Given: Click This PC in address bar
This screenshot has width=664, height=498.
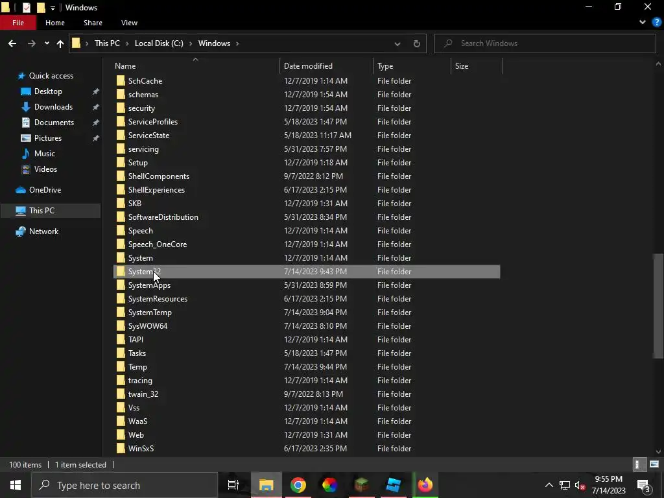Looking at the screenshot, I should pyautogui.click(x=107, y=43).
